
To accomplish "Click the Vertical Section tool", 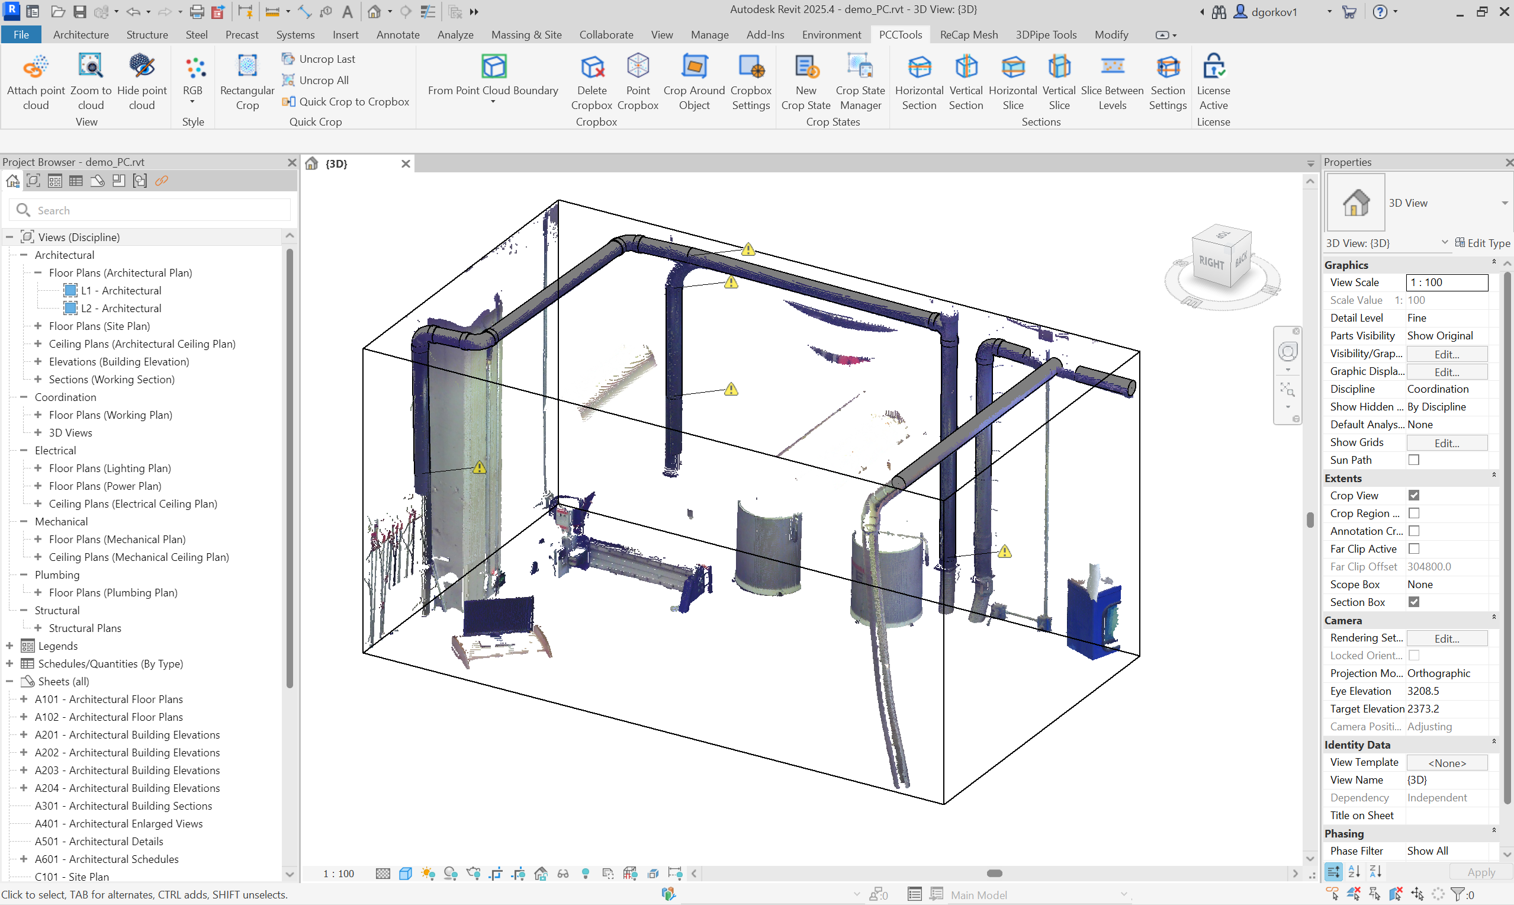I will (966, 81).
